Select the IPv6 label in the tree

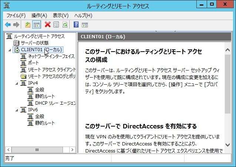pyautogui.click(x=33, y=110)
